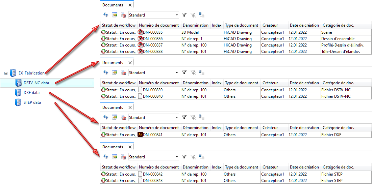
Task: Click clear-filter icon above DN-000835 list
Action: pos(193,15)
